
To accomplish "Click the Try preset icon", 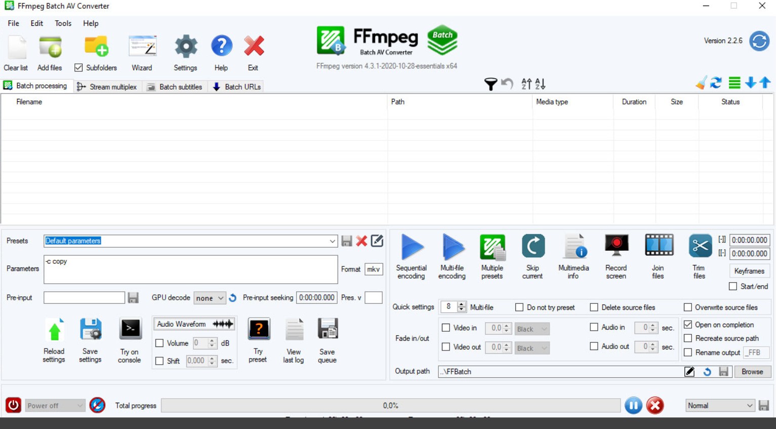I will [x=259, y=329].
